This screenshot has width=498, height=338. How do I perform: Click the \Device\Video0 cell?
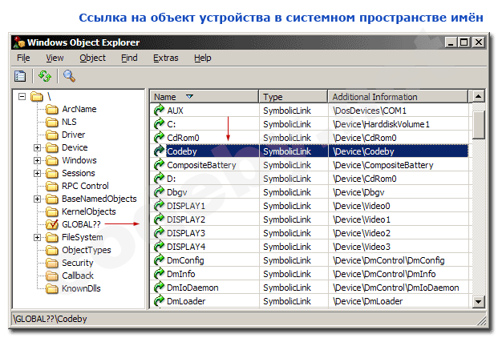pos(362,206)
